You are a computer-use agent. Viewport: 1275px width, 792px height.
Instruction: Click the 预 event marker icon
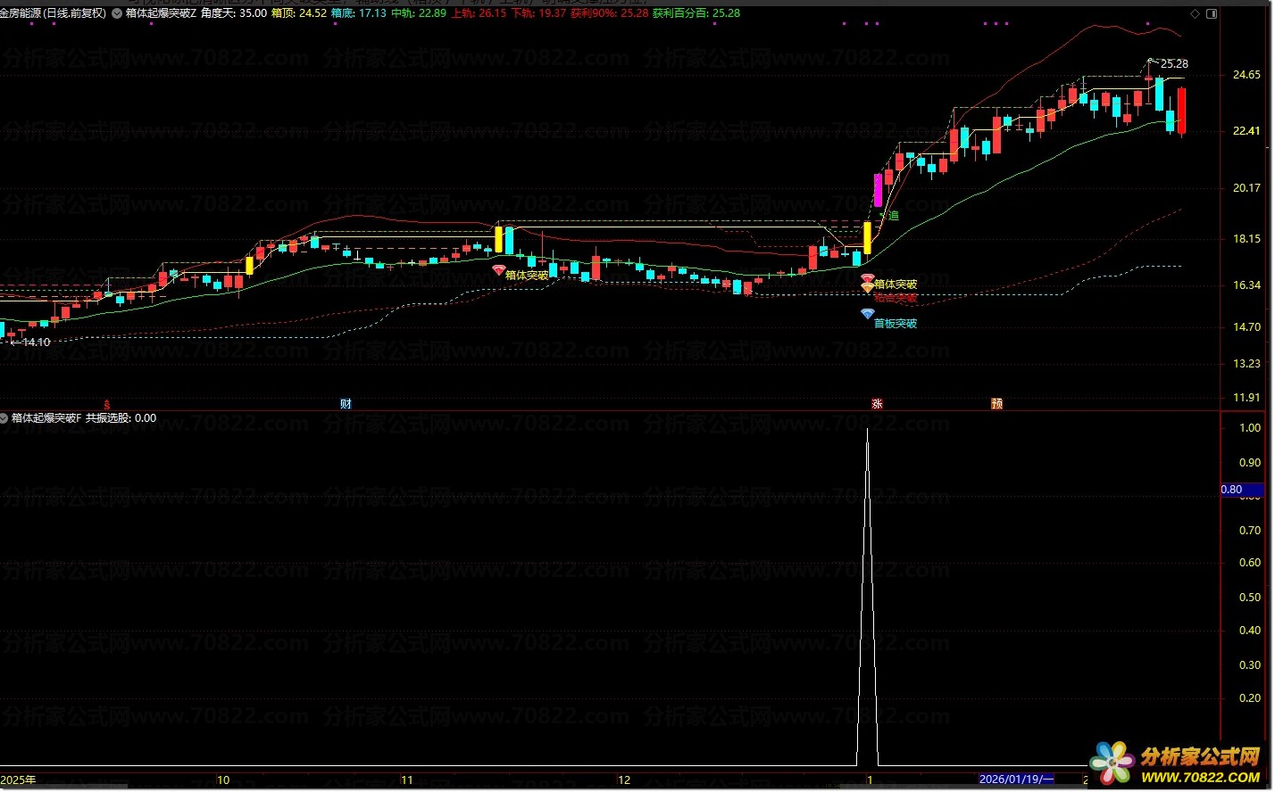[996, 404]
